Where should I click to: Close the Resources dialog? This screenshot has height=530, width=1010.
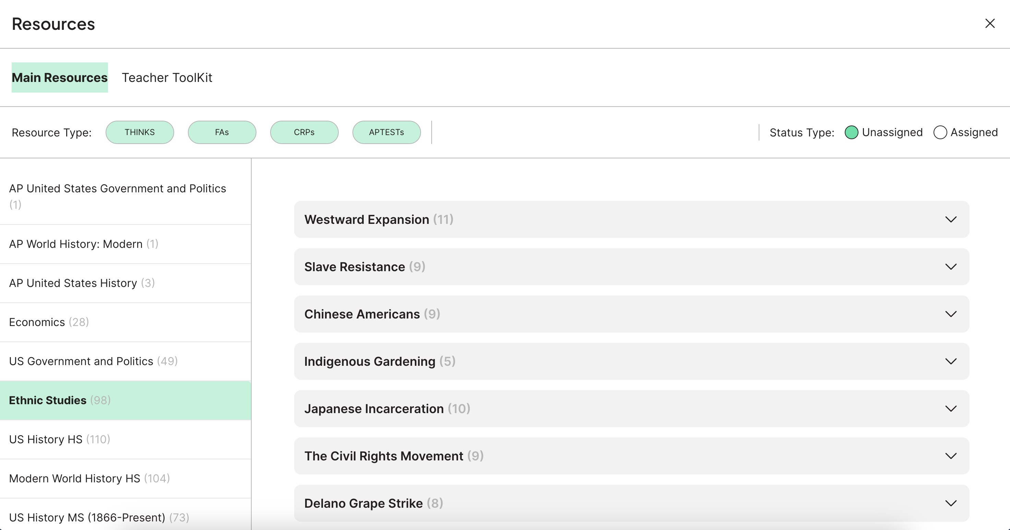990,24
